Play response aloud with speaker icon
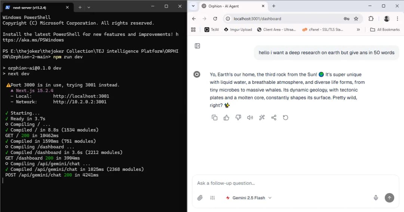This screenshot has height=212, width=404. point(250,117)
